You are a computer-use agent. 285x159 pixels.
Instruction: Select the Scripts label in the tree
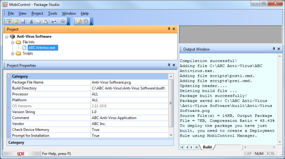click(x=28, y=53)
